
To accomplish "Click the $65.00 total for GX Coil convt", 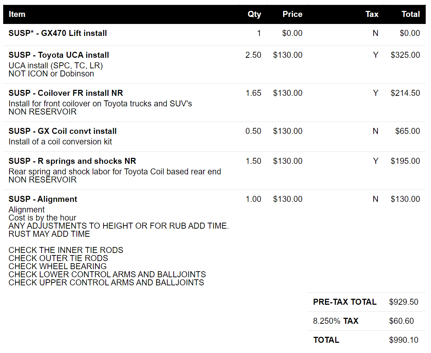I will 407,131.
